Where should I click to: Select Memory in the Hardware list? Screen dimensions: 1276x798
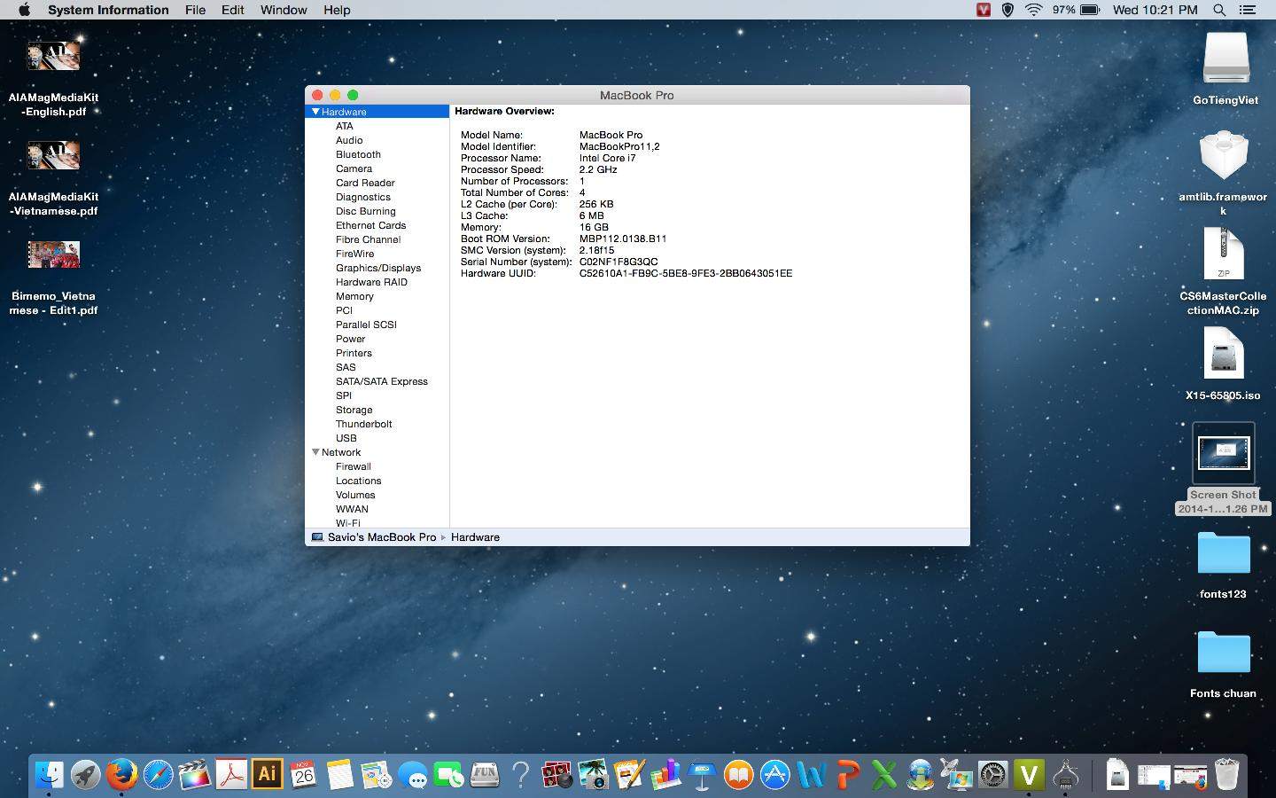[x=354, y=296]
